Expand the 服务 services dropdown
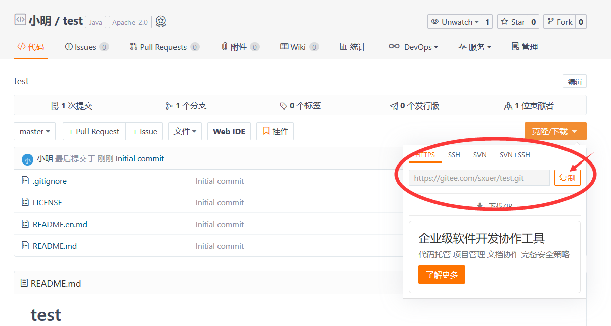 point(474,47)
